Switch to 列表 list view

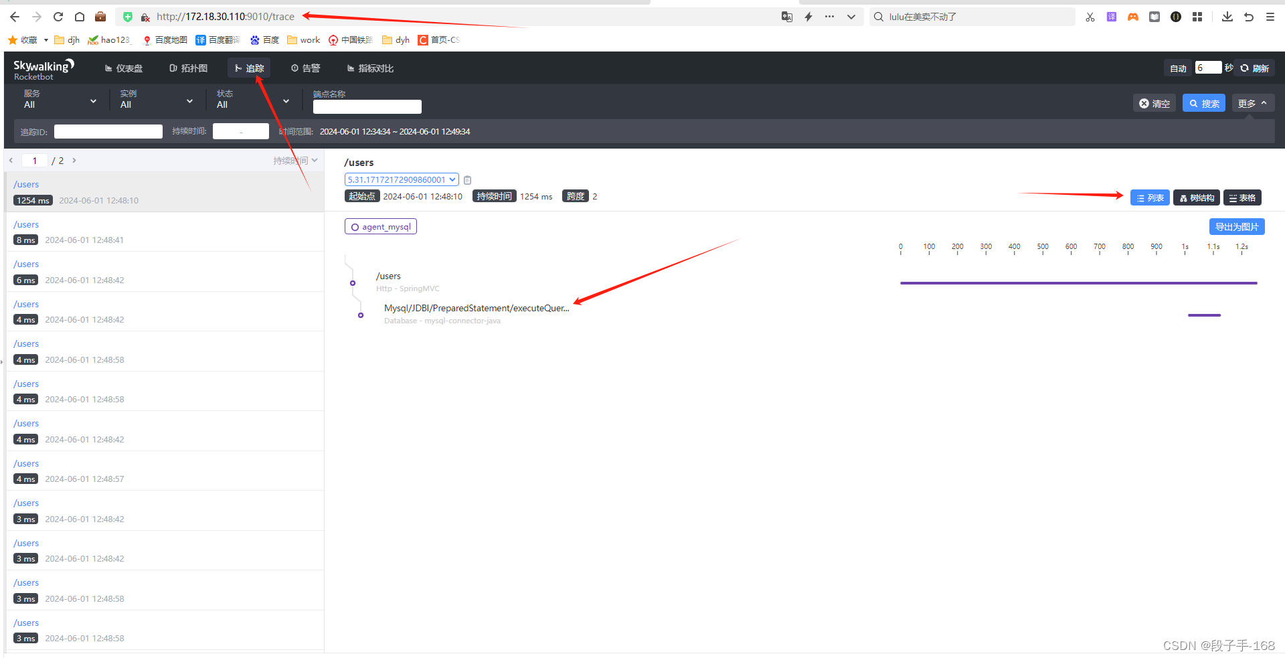(x=1150, y=197)
